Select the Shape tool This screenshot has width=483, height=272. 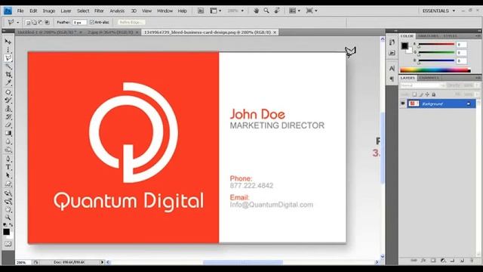(8, 184)
